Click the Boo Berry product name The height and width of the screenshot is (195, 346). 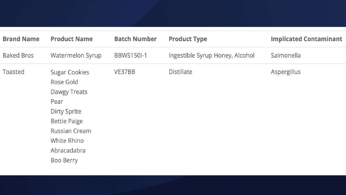(64, 160)
